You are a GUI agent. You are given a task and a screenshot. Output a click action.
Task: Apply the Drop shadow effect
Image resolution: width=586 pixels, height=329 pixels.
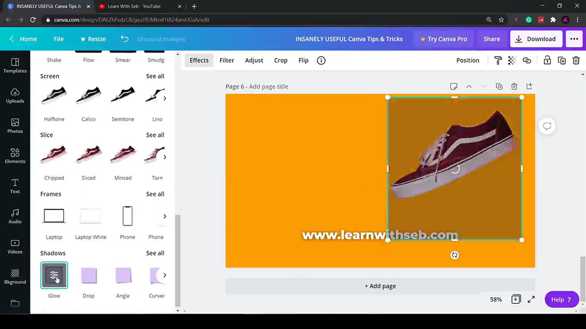tap(89, 275)
